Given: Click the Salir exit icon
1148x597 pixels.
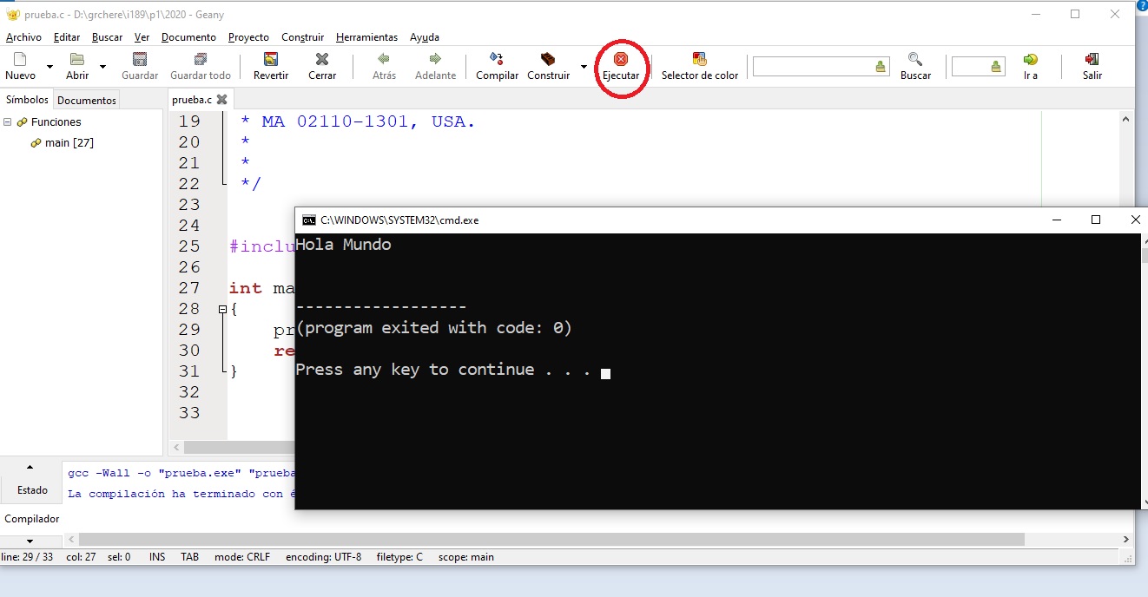Looking at the screenshot, I should tap(1092, 60).
